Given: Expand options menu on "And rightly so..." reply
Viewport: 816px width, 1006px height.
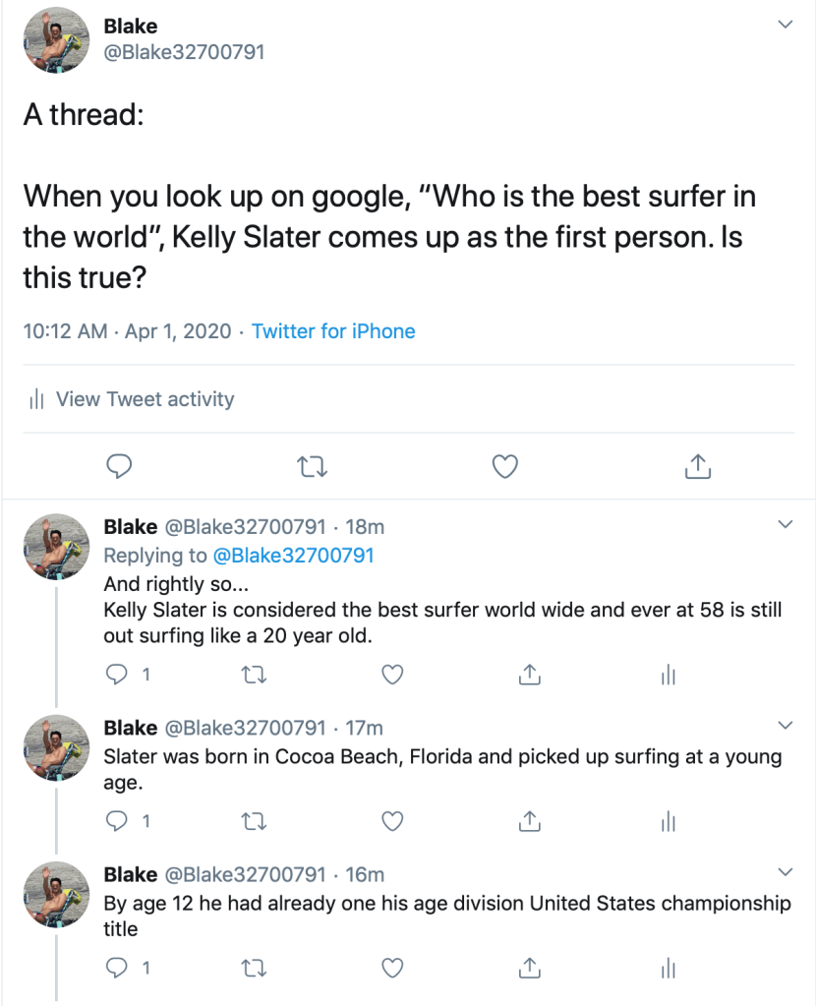Looking at the screenshot, I should coord(785,525).
